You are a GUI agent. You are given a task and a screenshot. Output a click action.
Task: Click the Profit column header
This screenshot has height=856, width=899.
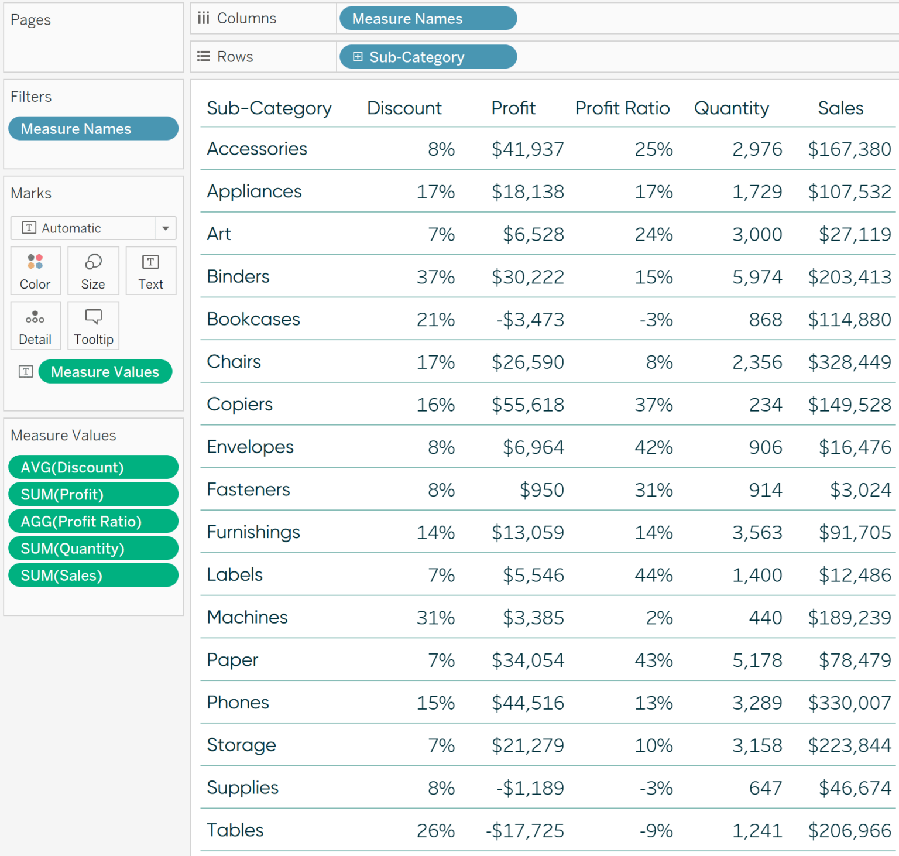(x=513, y=108)
